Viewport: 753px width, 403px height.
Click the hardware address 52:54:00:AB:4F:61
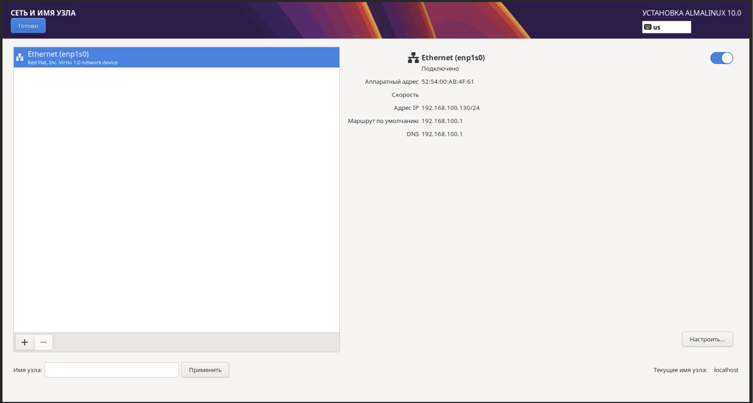pyautogui.click(x=447, y=82)
